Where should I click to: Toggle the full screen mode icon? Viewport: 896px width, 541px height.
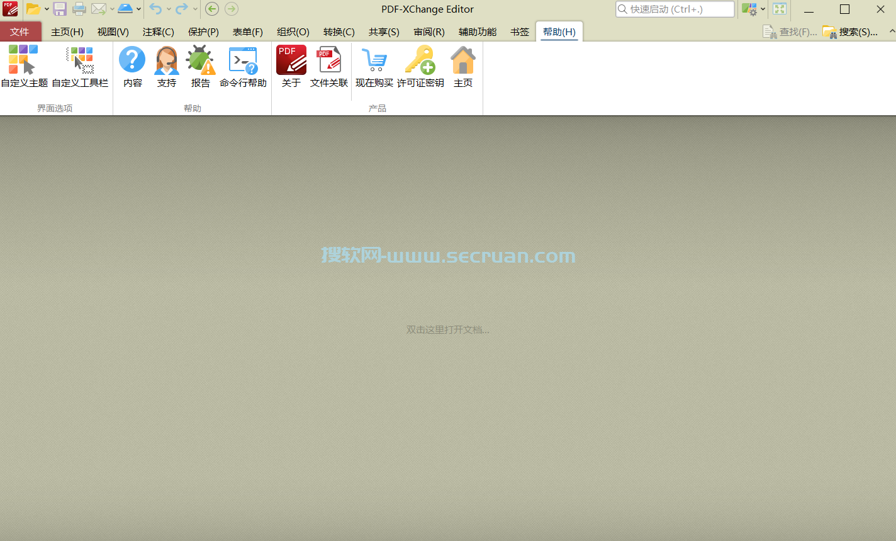click(780, 9)
